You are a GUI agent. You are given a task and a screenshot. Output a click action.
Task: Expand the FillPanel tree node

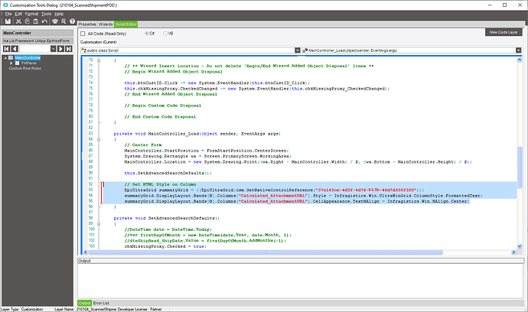tap(11, 63)
